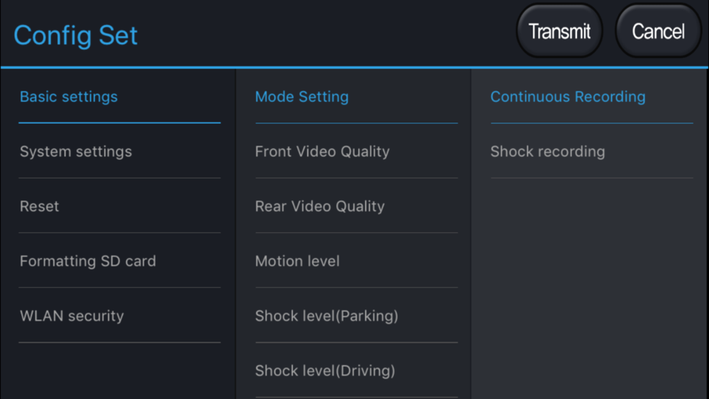This screenshot has width=709, height=399.
Task: Open Rear Video Quality setting
Action: click(320, 206)
